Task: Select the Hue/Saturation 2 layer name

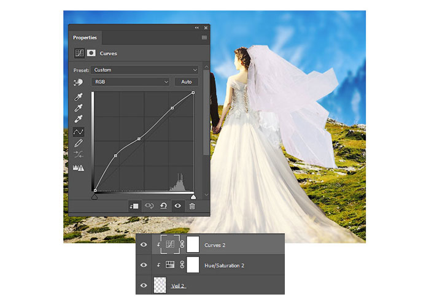Action: coord(224,266)
